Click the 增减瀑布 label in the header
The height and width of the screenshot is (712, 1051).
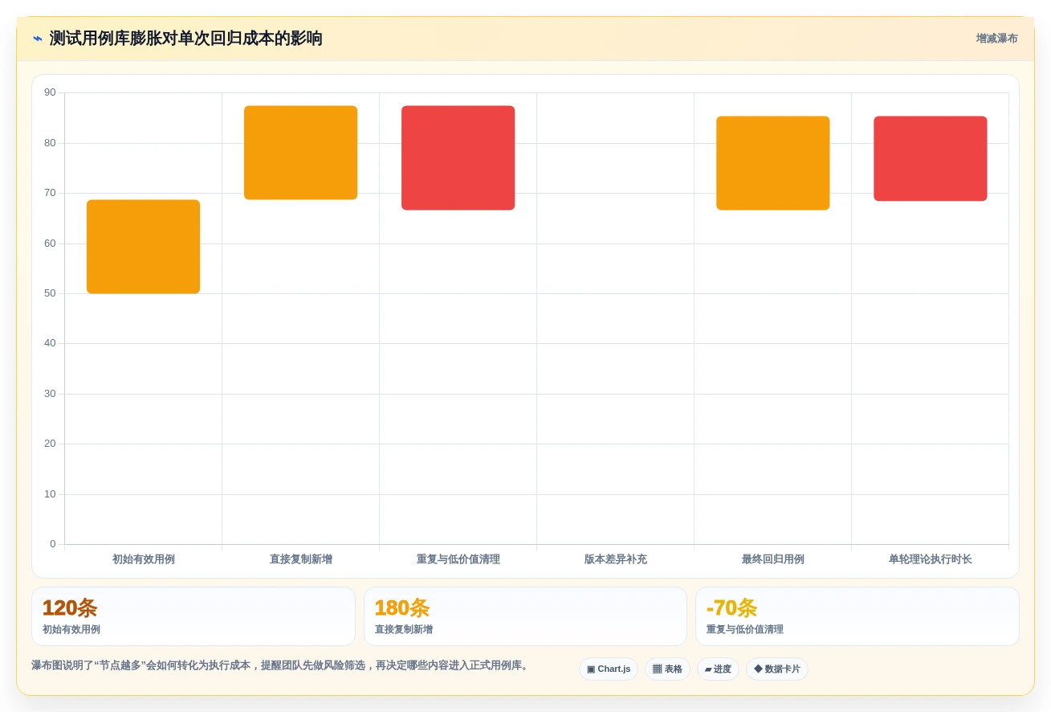(x=996, y=39)
